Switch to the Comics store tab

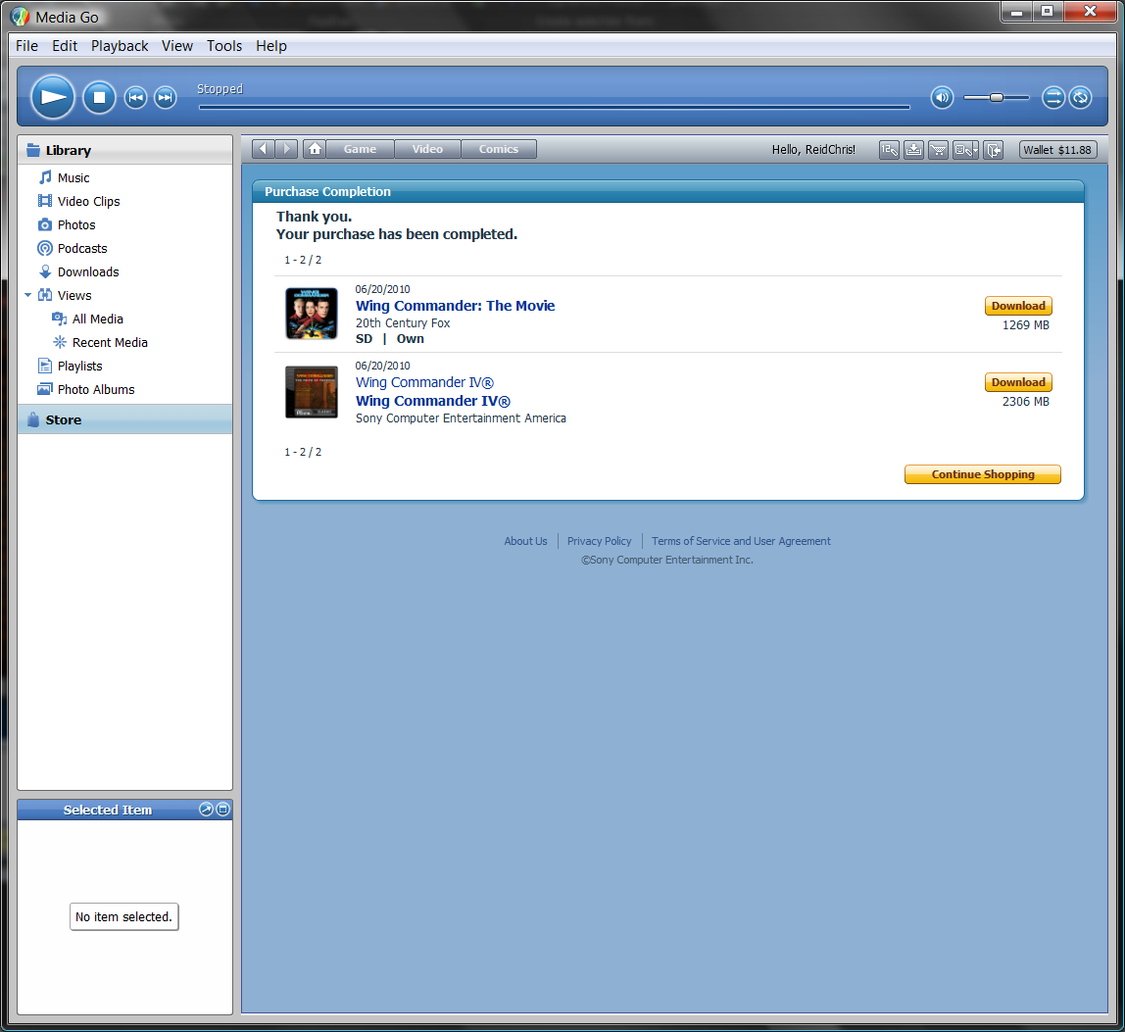pos(498,149)
